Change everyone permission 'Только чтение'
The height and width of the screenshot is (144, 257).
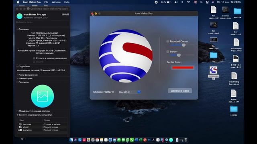(x=51, y=130)
